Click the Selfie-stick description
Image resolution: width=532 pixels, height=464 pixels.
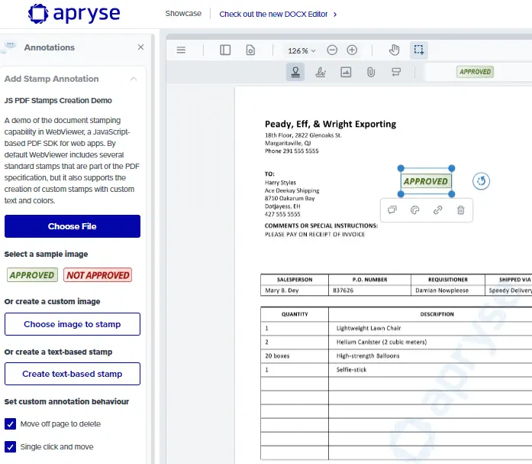352,369
